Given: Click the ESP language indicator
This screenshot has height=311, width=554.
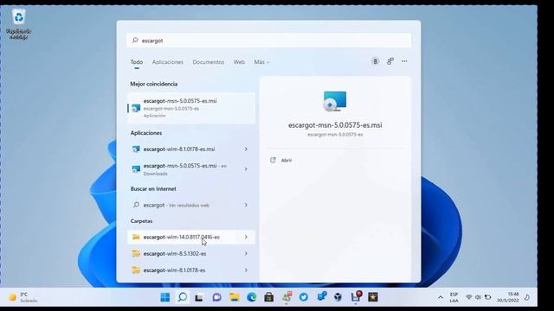Looking at the screenshot, I should pos(454,297).
